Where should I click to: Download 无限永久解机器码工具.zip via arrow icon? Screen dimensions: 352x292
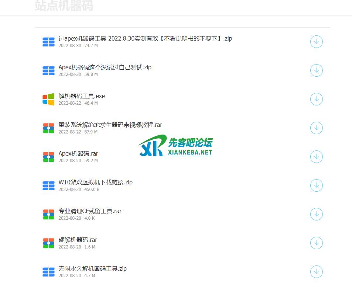pyautogui.click(x=316, y=272)
